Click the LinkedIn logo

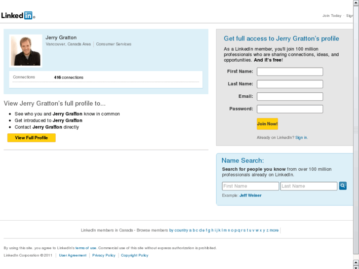click(x=18, y=15)
